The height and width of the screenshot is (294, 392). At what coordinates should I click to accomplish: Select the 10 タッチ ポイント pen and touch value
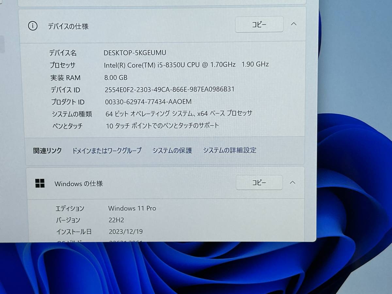click(x=162, y=125)
